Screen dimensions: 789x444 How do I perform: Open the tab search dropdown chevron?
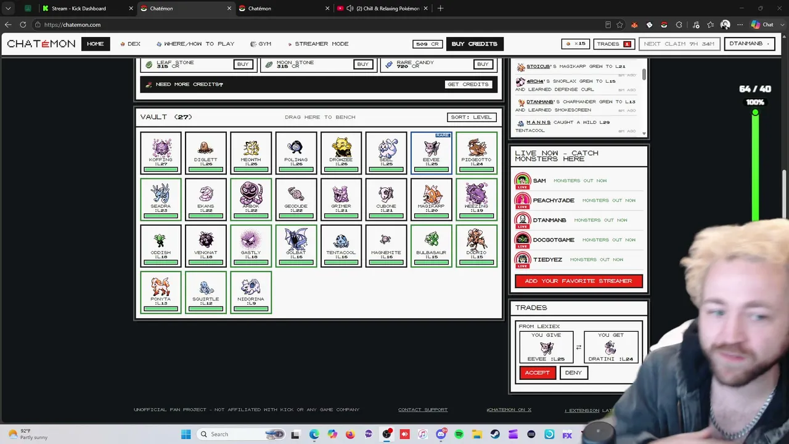tap(8, 9)
